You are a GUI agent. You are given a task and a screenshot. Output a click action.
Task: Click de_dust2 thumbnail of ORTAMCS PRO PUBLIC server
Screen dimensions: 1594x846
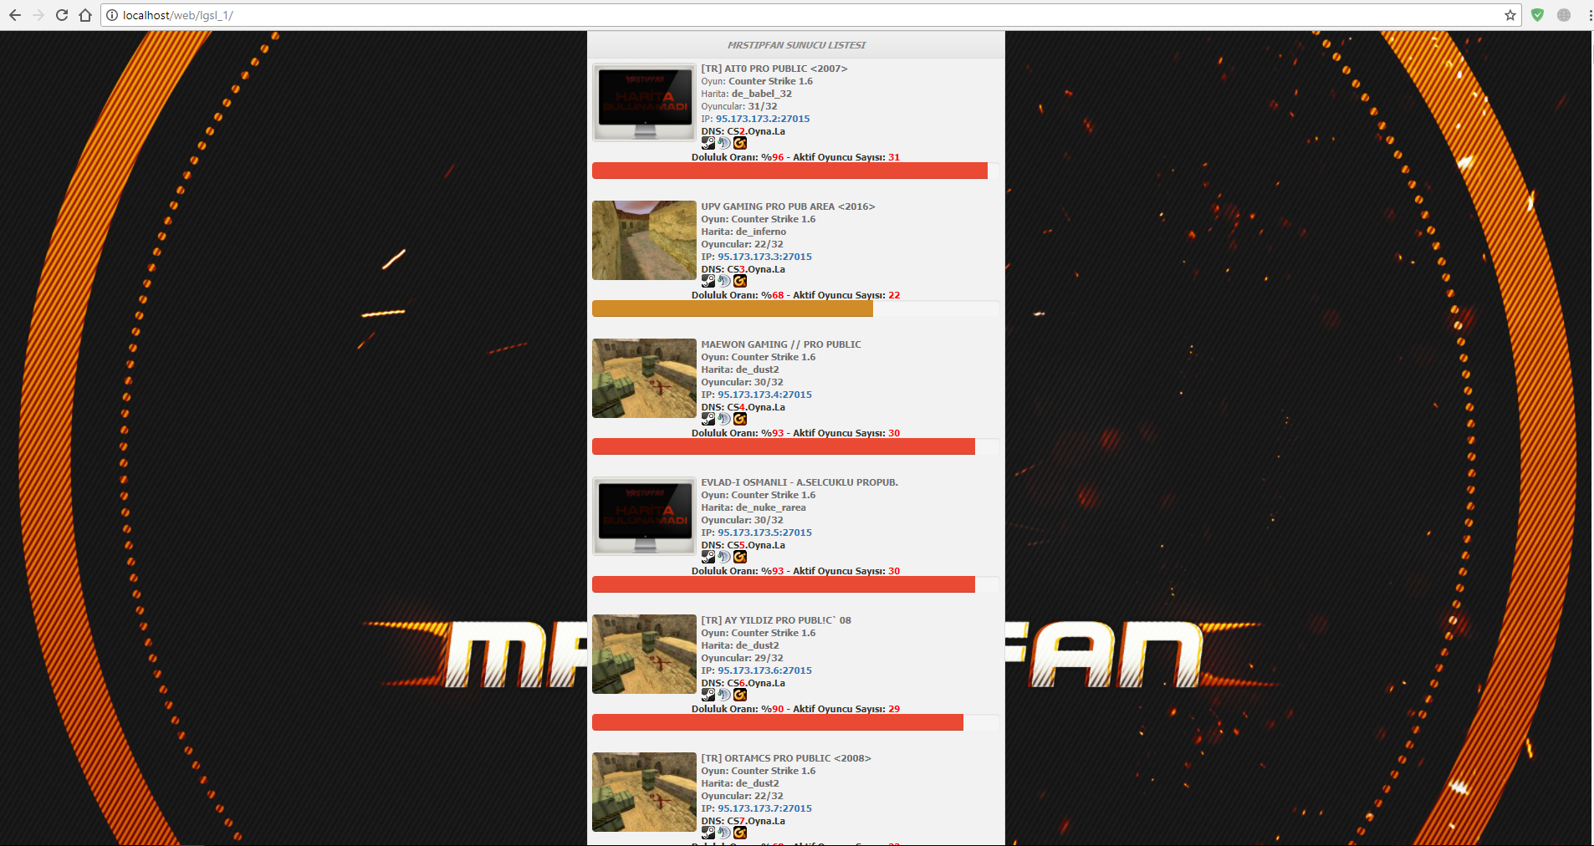(644, 792)
